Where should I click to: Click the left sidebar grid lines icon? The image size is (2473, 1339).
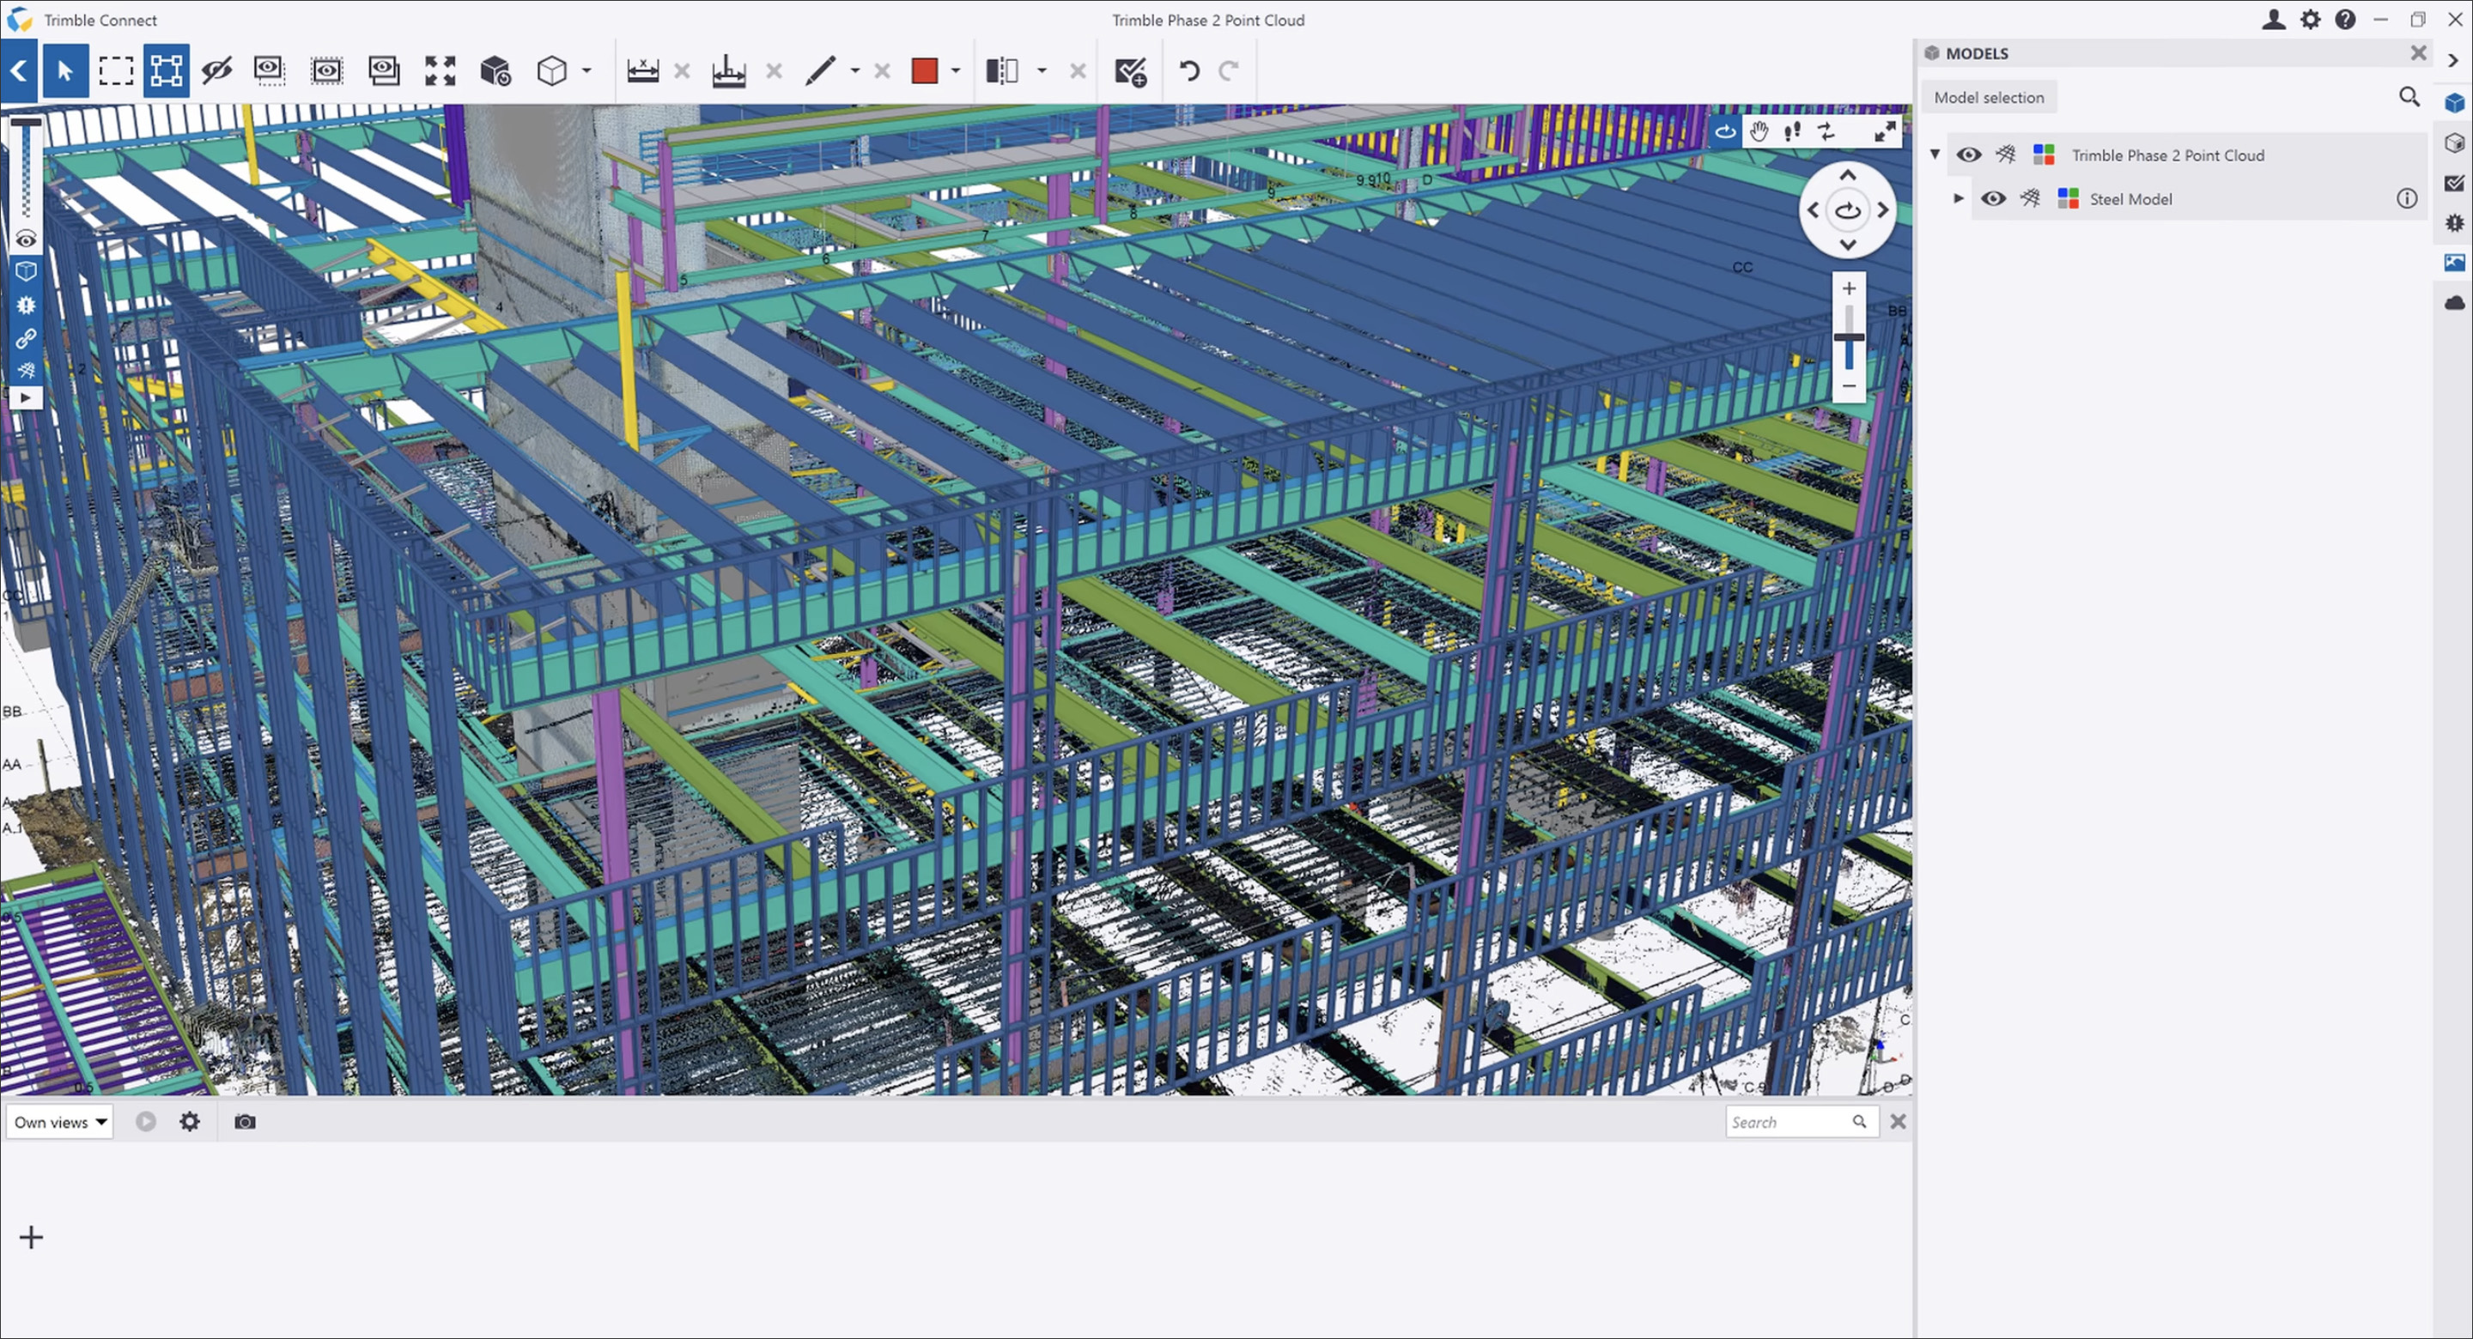pyautogui.click(x=26, y=370)
